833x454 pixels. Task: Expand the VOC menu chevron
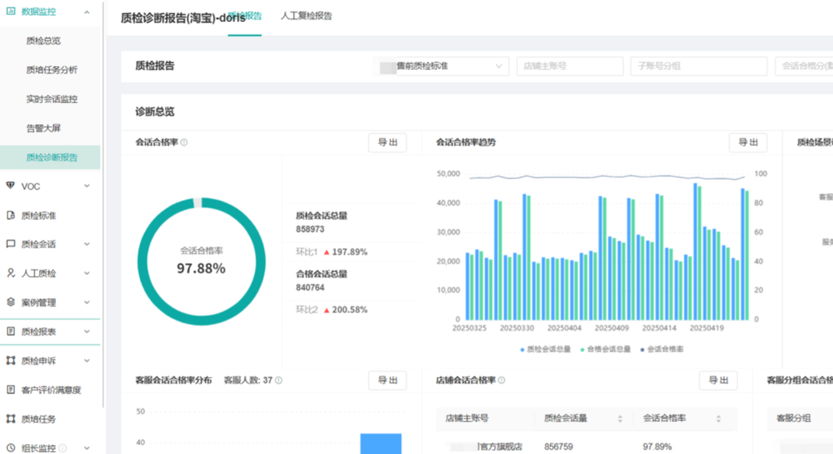point(87,186)
